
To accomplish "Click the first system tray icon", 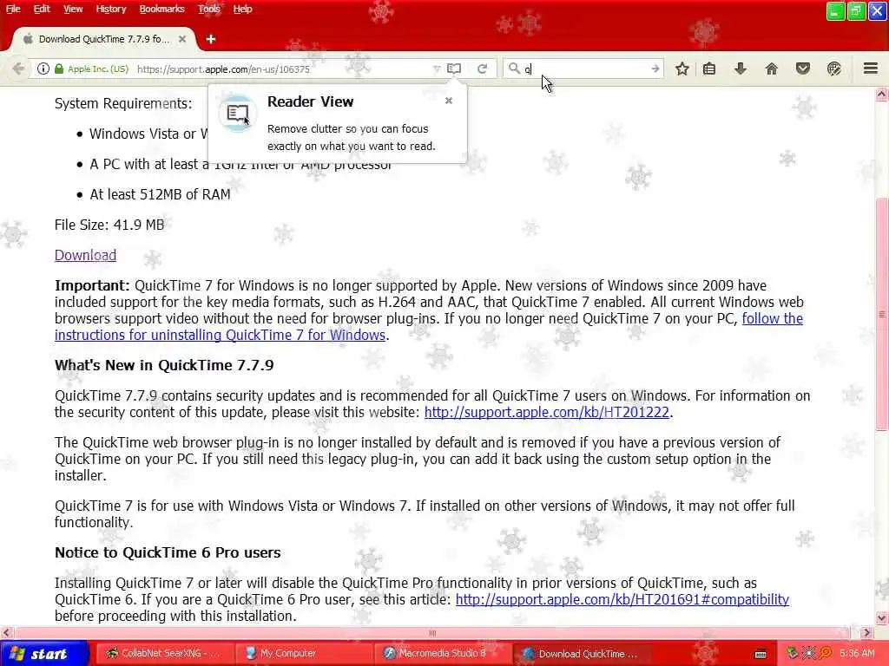I will click(x=793, y=654).
